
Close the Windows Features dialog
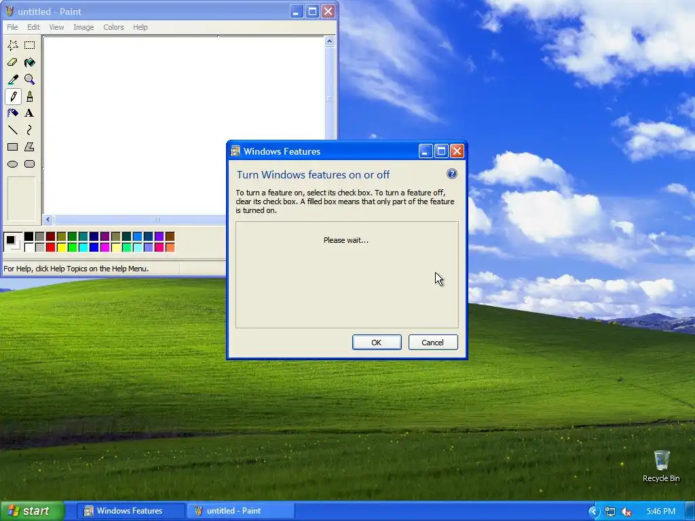(457, 151)
